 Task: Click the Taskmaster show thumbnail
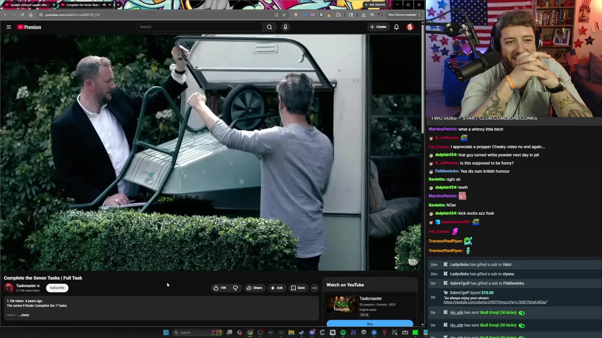click(342, 304)
